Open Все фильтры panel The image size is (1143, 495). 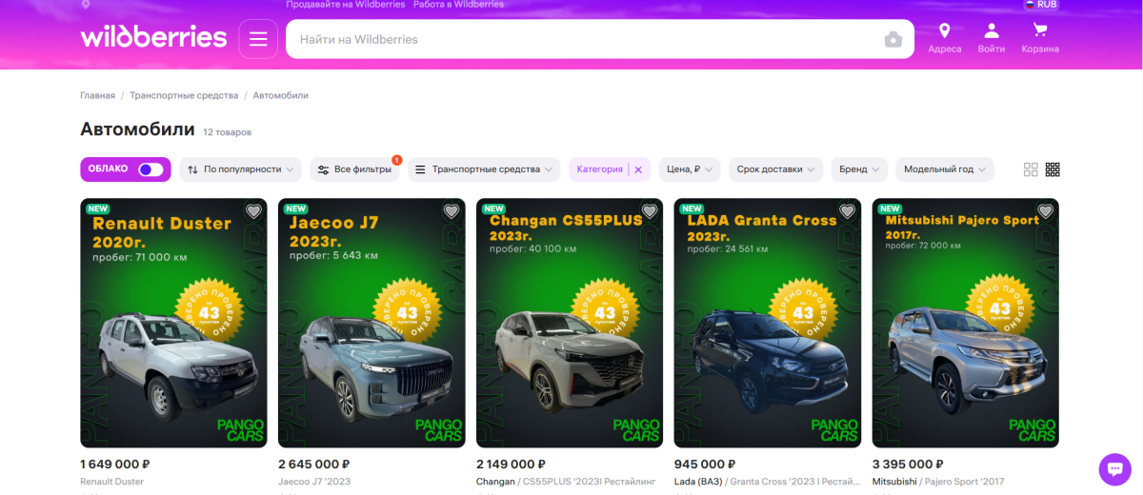[x=354, y=169]
